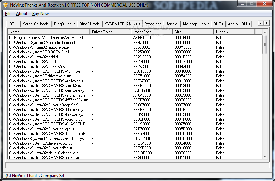Switch to the Ring0 Hooks tab

click(65, 24)
